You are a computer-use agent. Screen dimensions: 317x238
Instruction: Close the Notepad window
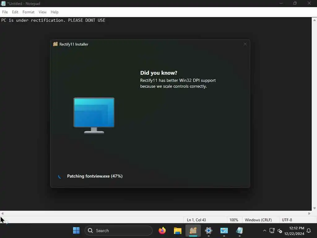[x=309, y=3]
